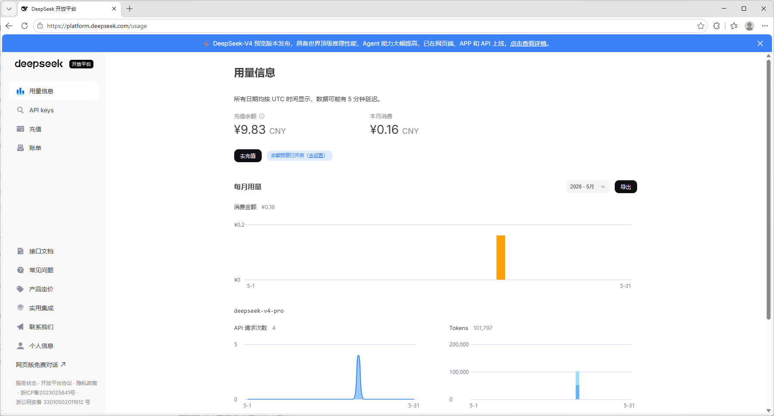Select the DeepSeek 开放平台 browser tab
Viewport: 774px width, 416px height.
coord(70,9)
